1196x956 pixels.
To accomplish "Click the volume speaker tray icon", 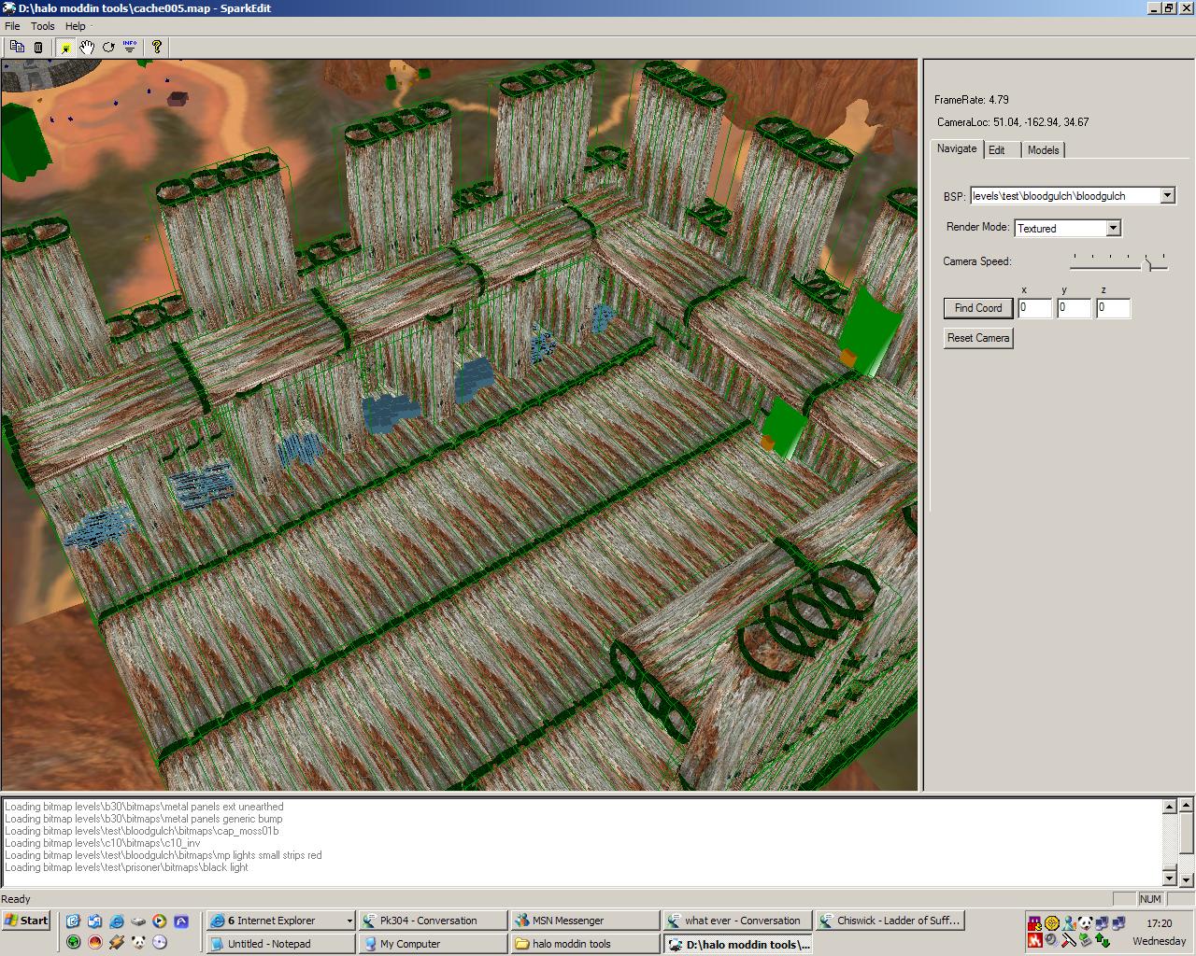I will tap(1051, 940).
